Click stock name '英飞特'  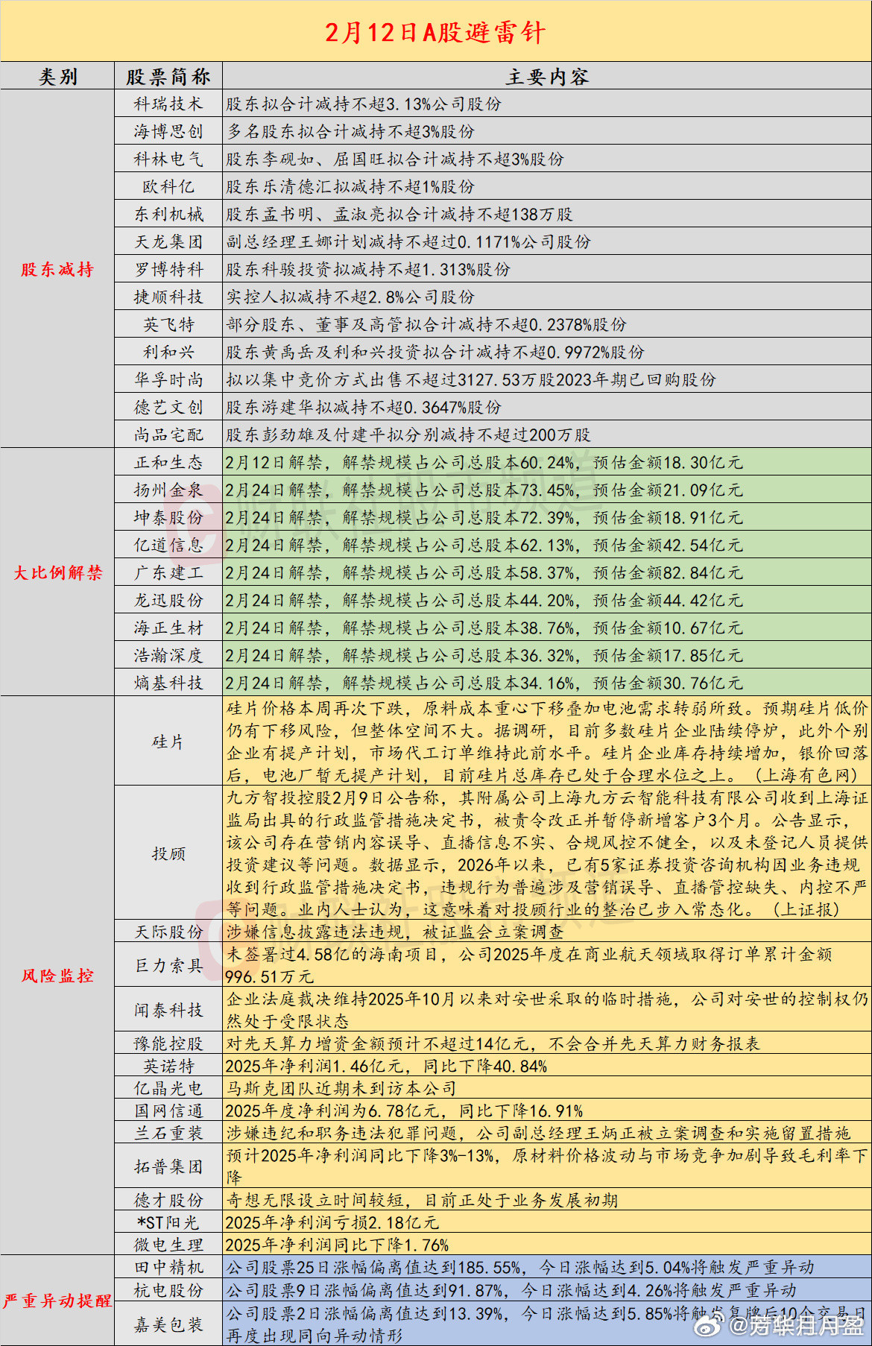[x=168, y=324]
